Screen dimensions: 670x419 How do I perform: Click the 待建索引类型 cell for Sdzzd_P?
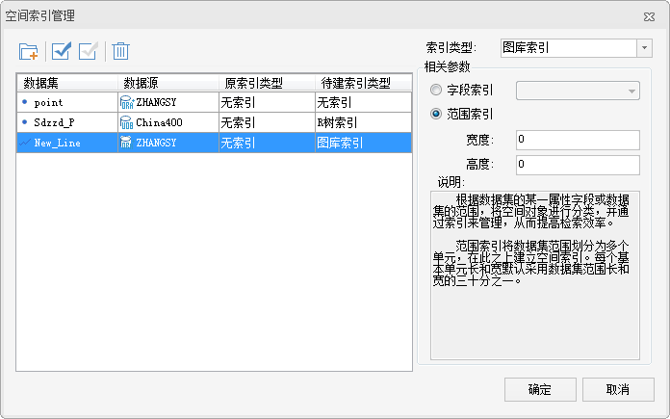(x=362, y=122)
